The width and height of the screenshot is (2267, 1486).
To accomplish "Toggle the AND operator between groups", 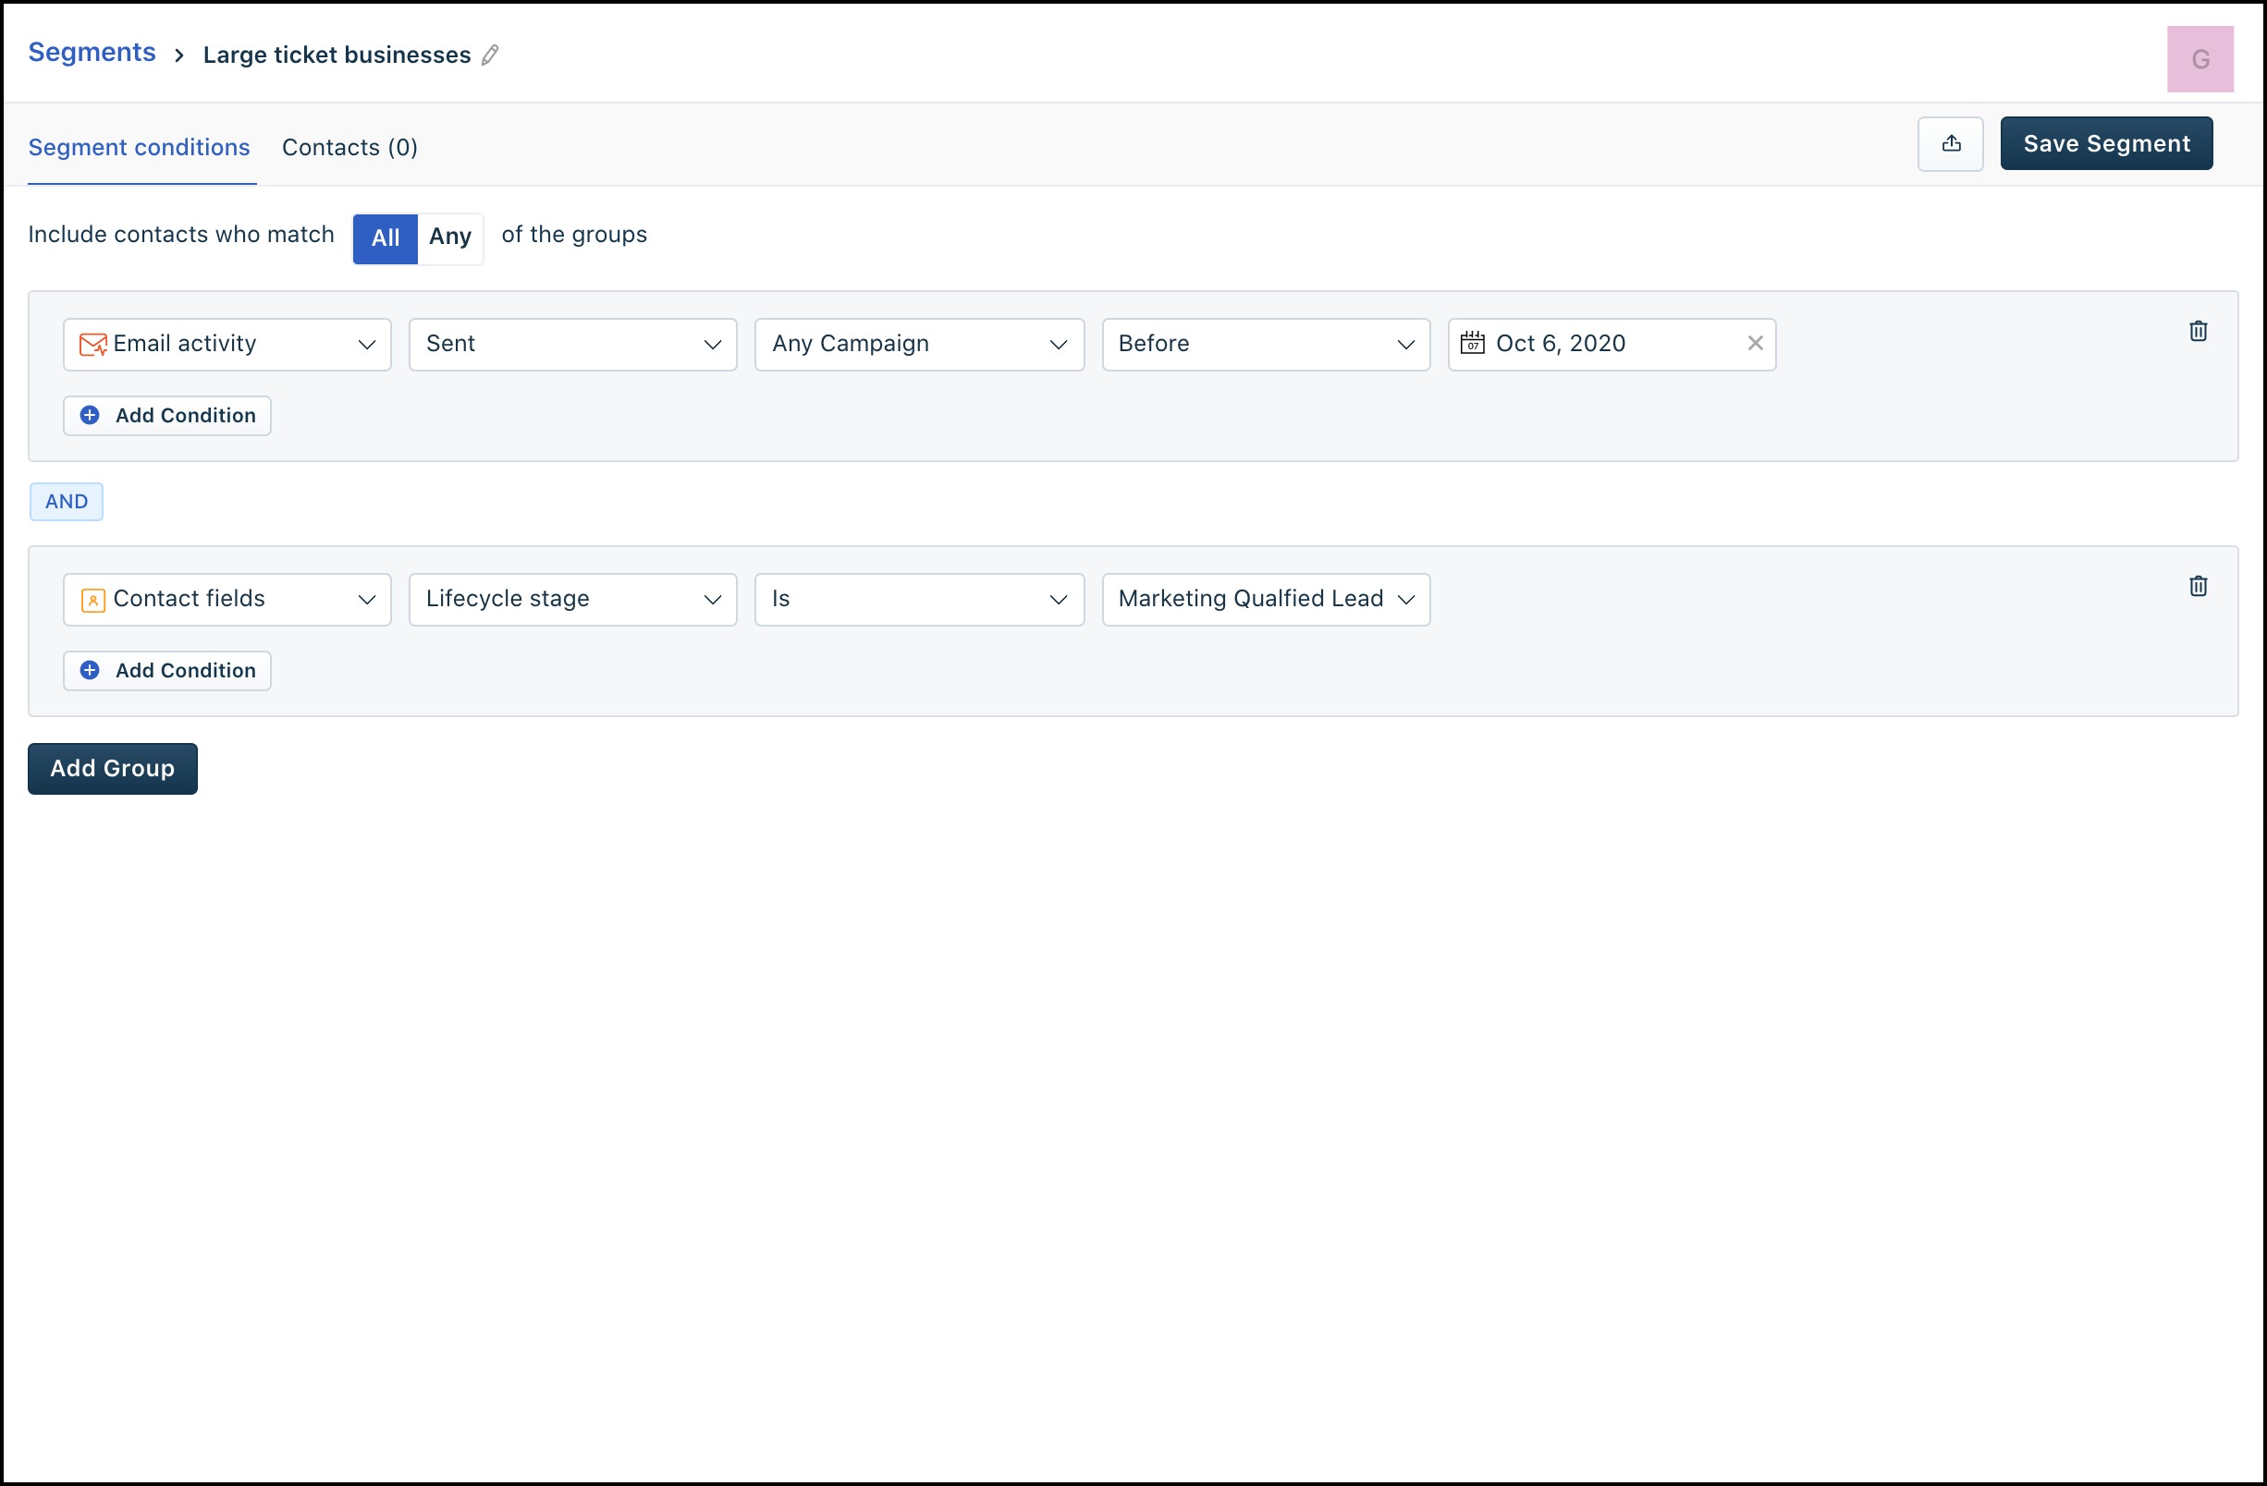I will pos(66,502).
